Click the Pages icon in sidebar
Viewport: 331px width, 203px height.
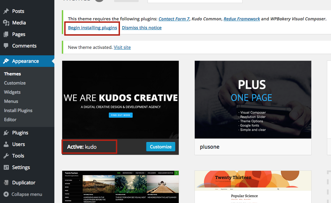coord(6,34)
